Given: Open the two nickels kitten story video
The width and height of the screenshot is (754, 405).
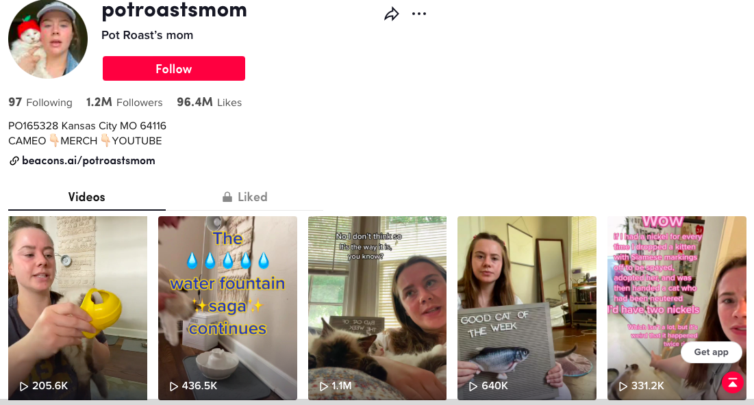Looking at the screenshot, I should click(x=677, y=308).
